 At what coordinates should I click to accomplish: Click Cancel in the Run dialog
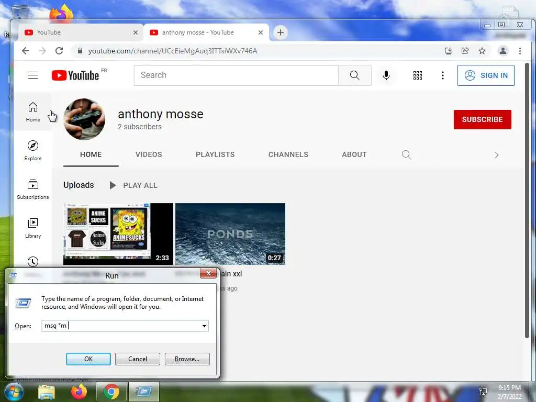coord(138,359)
